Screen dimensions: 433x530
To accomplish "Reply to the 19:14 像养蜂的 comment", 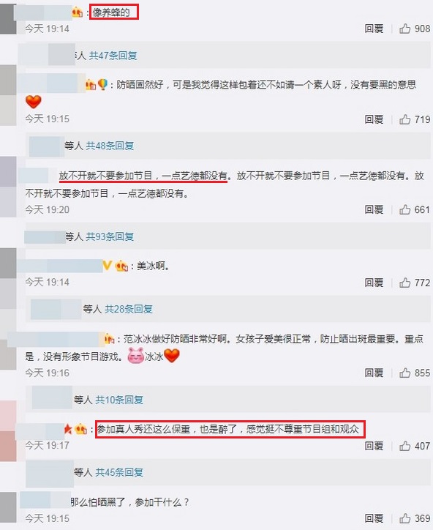I will [x=374, y=29].
